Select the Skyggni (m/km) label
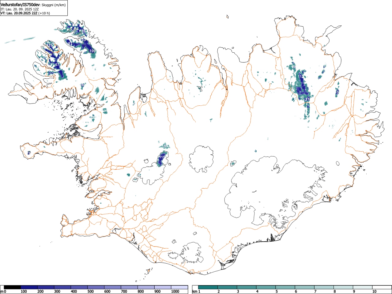 coord(54,5)
